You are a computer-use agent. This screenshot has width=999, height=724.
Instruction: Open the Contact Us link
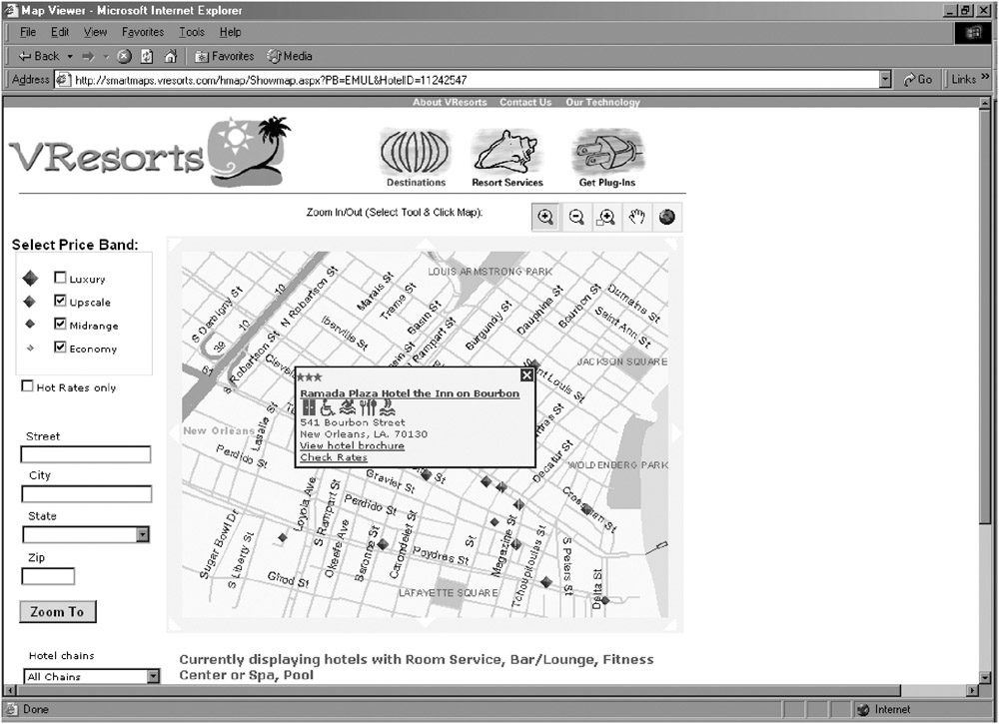coord(525,102)
